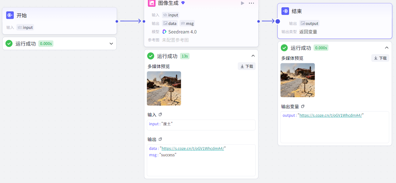This screenshot has height=183, width=396.
Task: Click the str.input tag in 图像生成 node
Action: [171, 15]
